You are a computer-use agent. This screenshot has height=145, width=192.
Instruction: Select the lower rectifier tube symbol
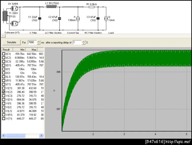tap(14, 23)
